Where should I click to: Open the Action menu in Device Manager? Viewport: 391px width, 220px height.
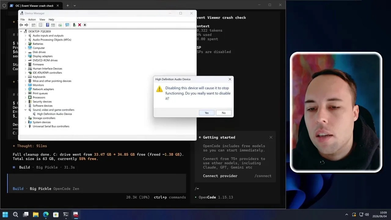point(32,20)
